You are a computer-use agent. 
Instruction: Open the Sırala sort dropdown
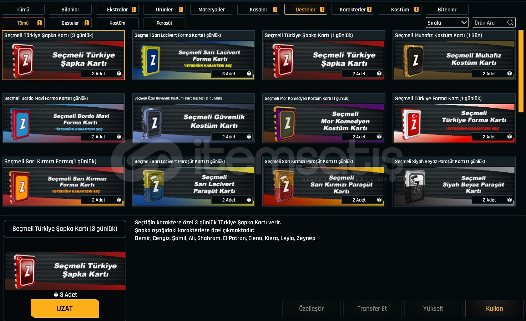[447, 23]
